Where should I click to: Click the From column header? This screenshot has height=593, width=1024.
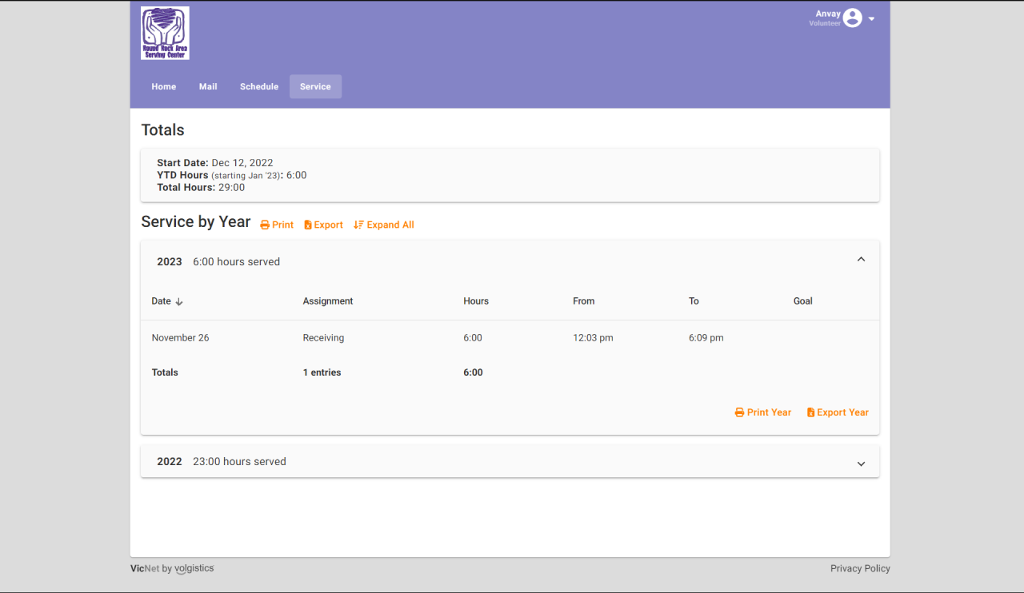tap(584, 301)
